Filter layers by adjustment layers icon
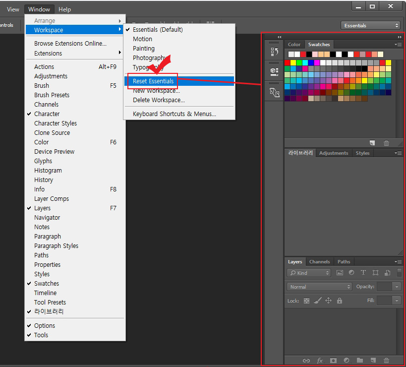The image size is (406, 367). click(351, 272)
